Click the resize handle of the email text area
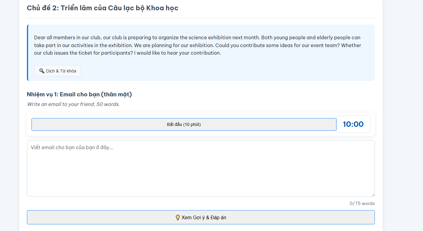Screen dimensions: 423x231 pos(373,194)
